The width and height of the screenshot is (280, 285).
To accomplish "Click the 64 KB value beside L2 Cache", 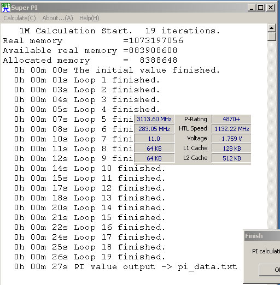I will pos(154,158).
